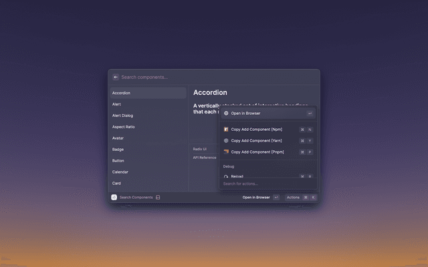Click the back arrow icon
The width and height of the screenshot is (428, 267).
[x=116, y=77]
